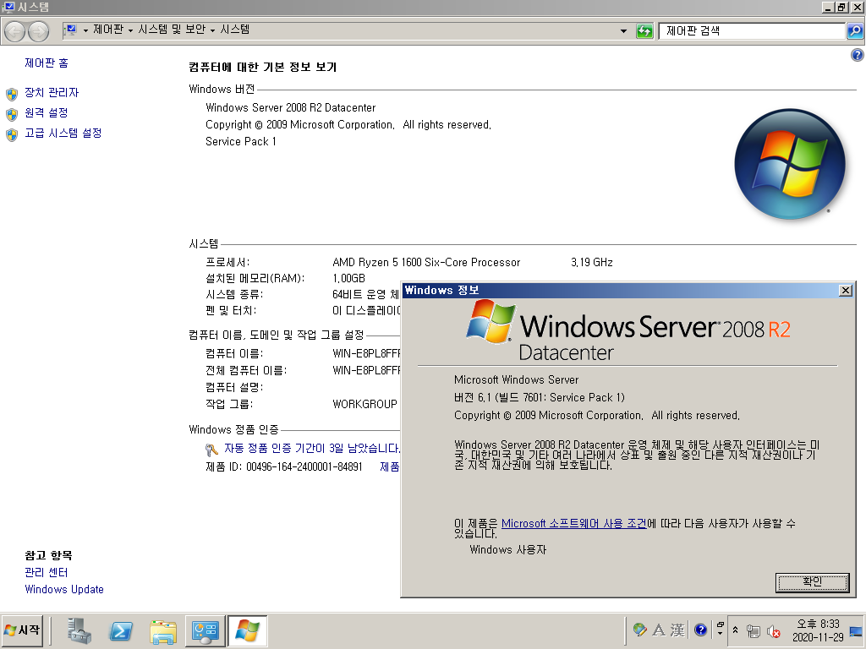Viewport: 866px width, 649px height.
Task: Select the 1.00GB installed memory value
Action: pos(348,278)
